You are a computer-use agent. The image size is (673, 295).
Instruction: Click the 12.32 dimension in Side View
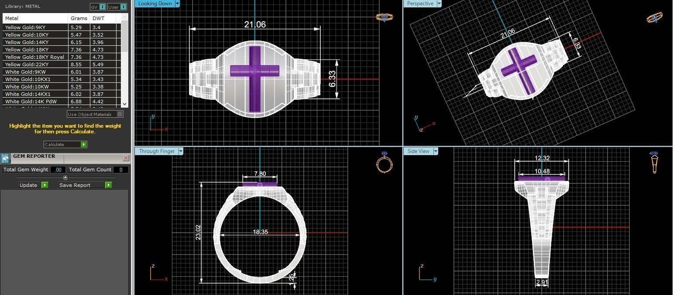[x=542, y=158]
